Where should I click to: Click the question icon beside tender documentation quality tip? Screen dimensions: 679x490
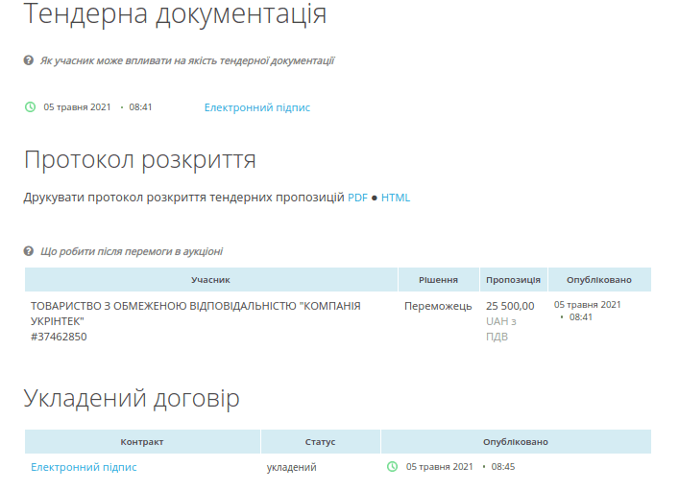pos(29,60)
